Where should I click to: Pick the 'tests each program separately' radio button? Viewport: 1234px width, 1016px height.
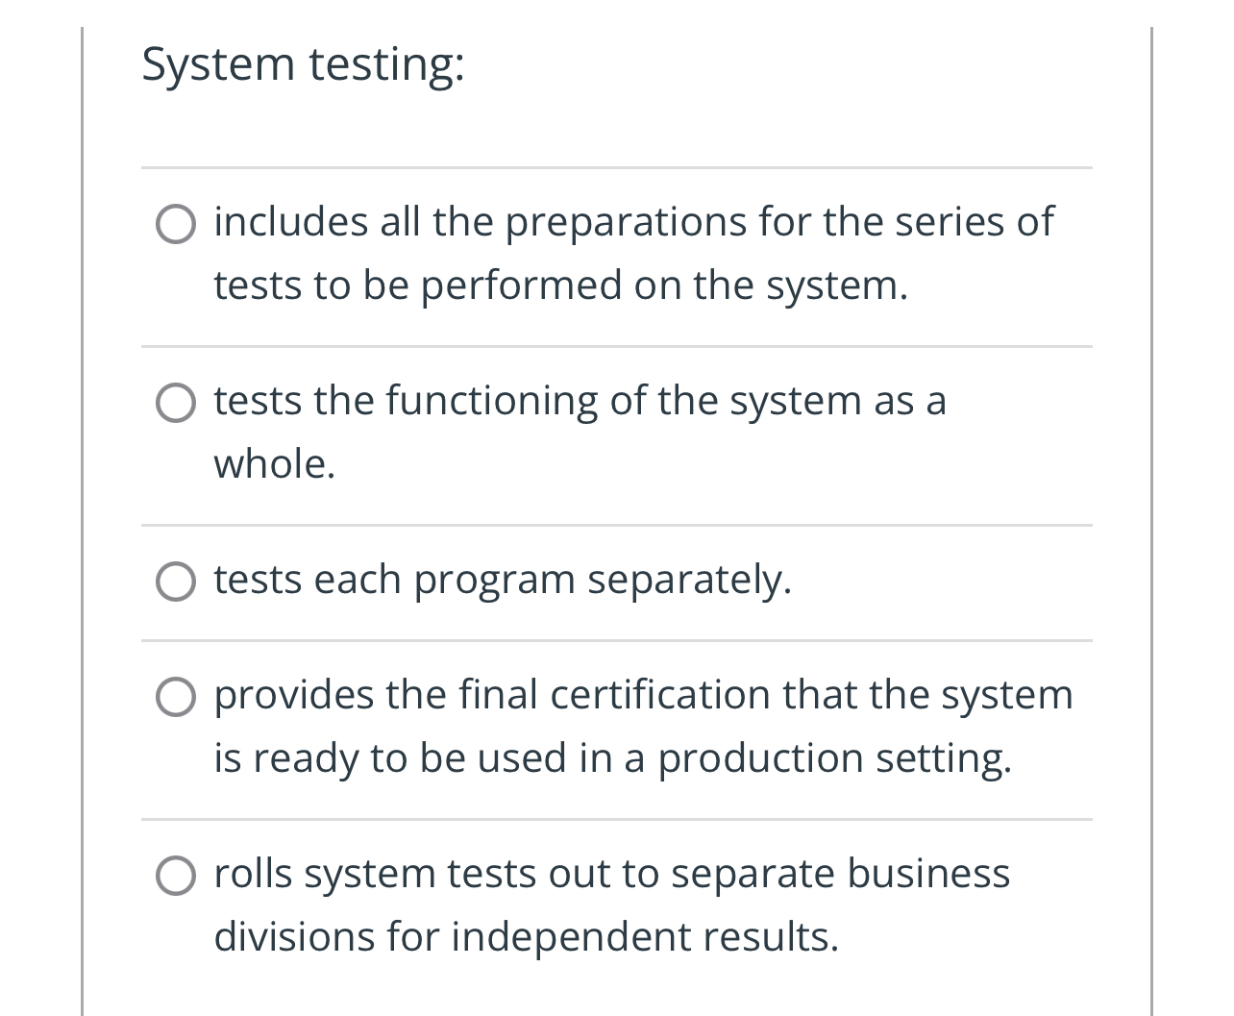176,582
